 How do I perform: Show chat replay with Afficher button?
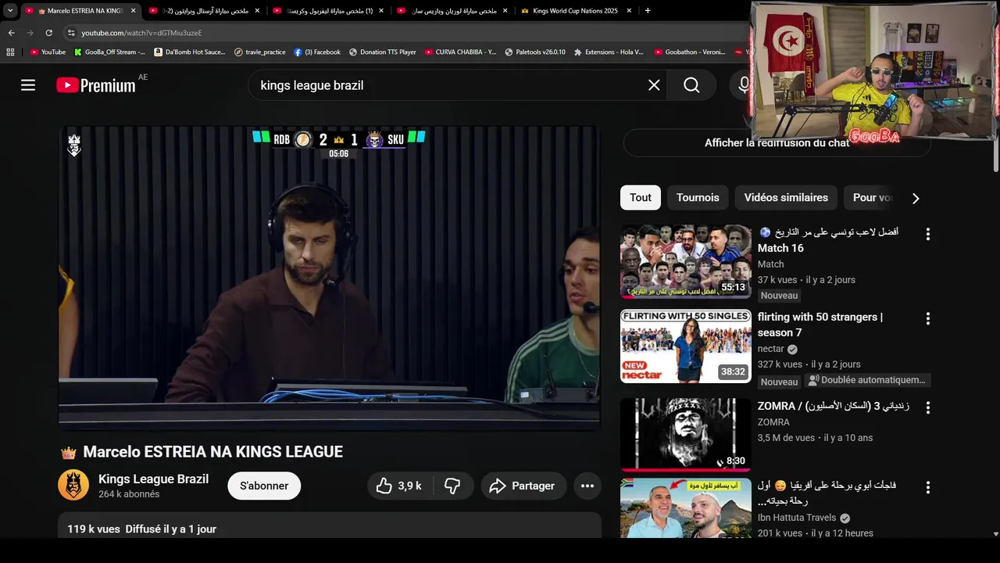tap(777, 143)
